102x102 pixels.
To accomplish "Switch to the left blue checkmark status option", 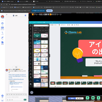I will point(72,98).
